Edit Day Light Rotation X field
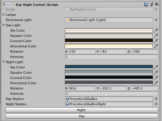Image resolution: width=162 pixels, height=121 pixels. point(82,51)
